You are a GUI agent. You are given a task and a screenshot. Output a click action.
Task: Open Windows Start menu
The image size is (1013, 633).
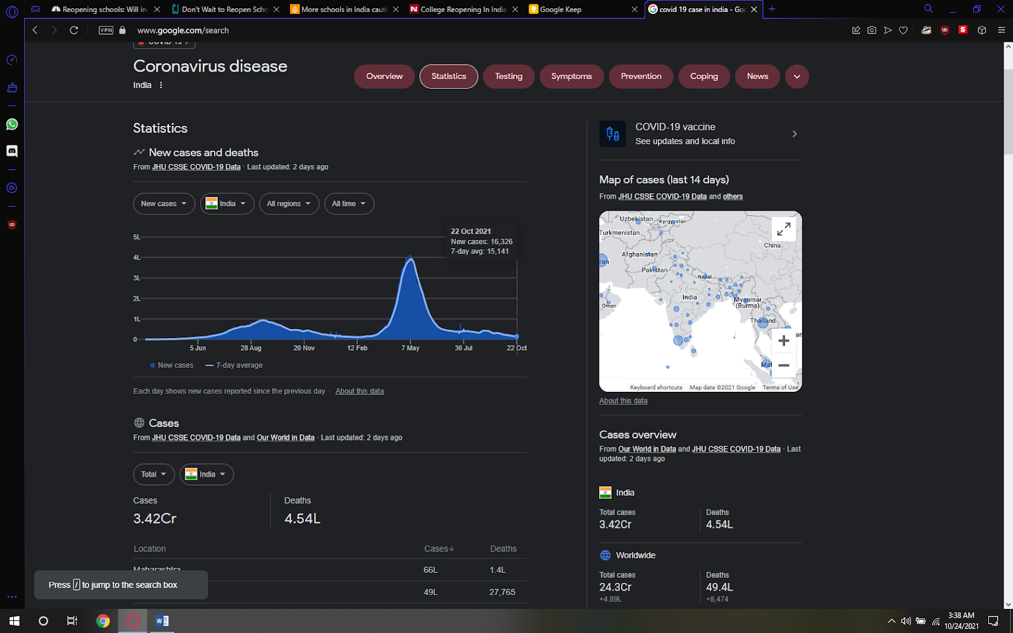15,621
